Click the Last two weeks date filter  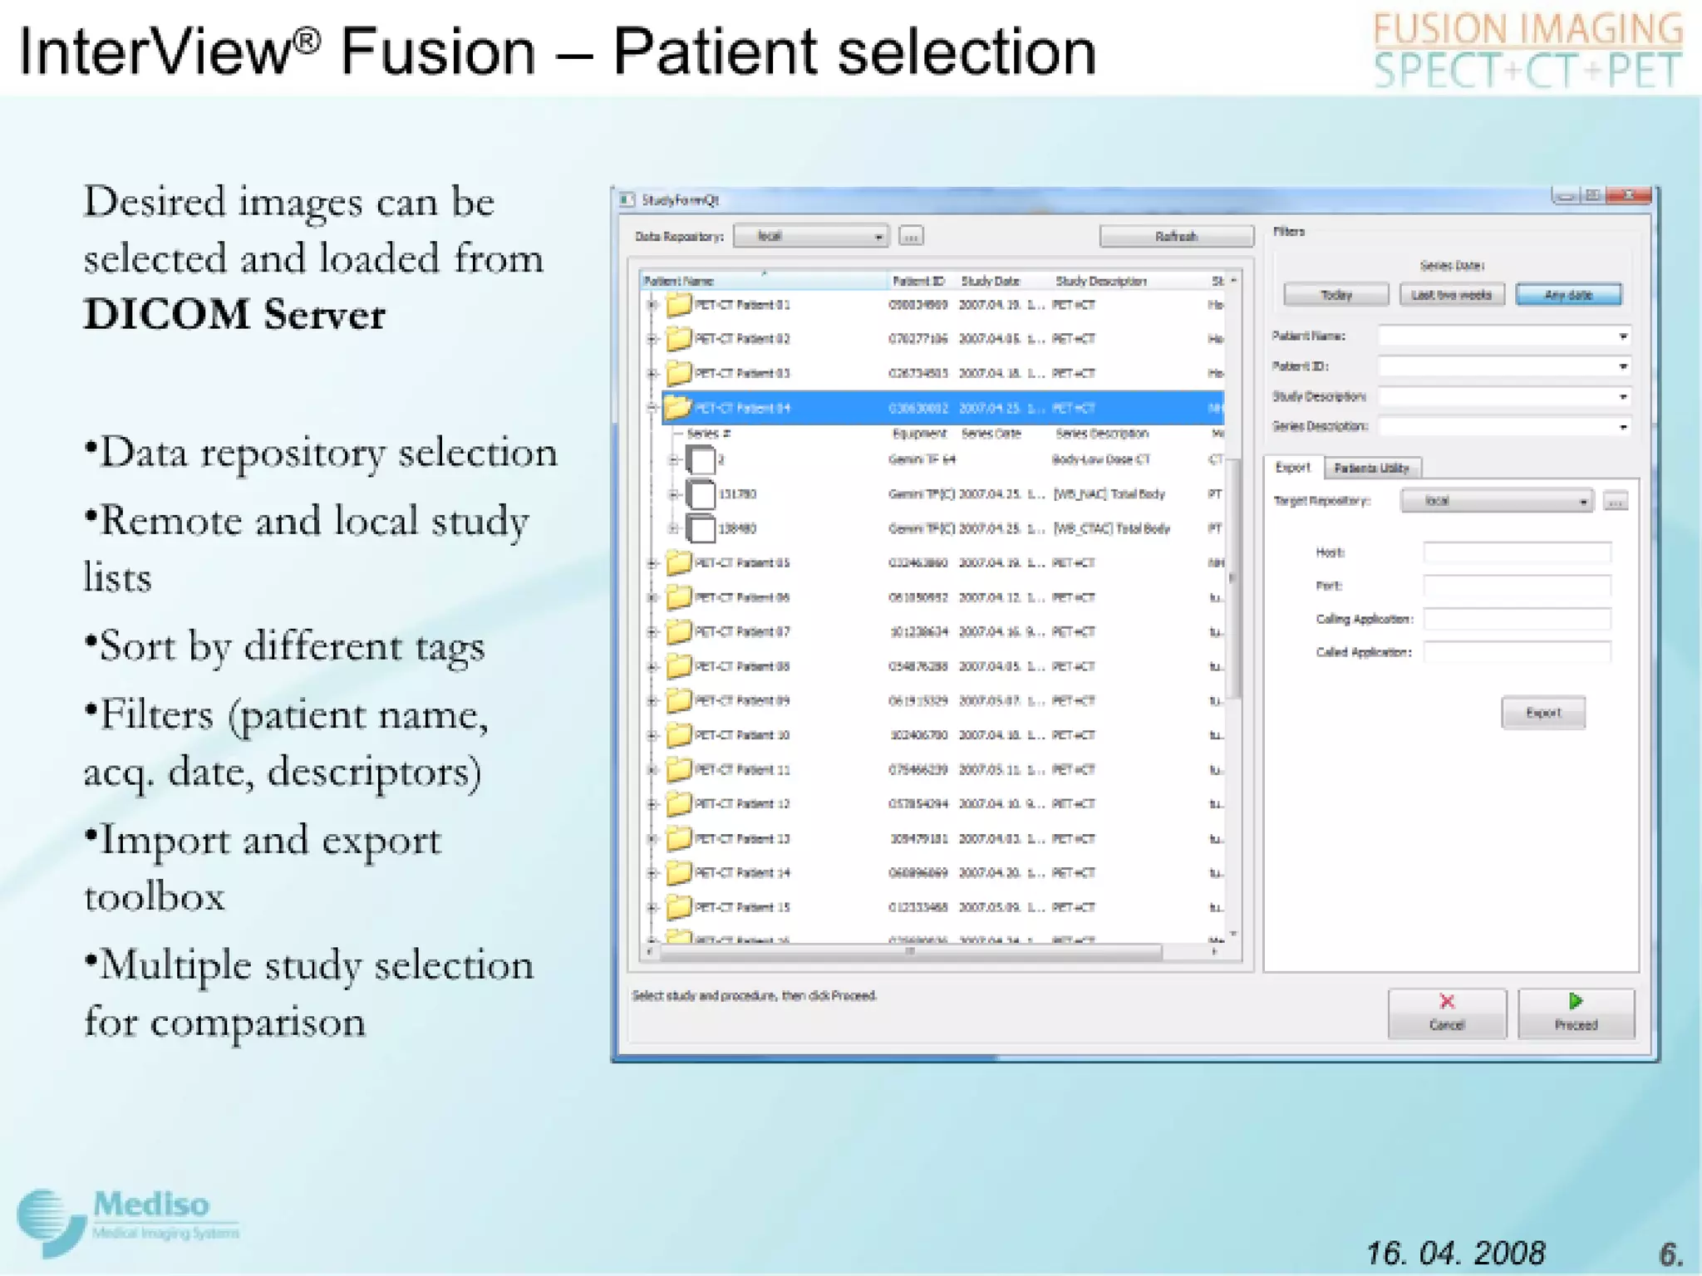1451,295
